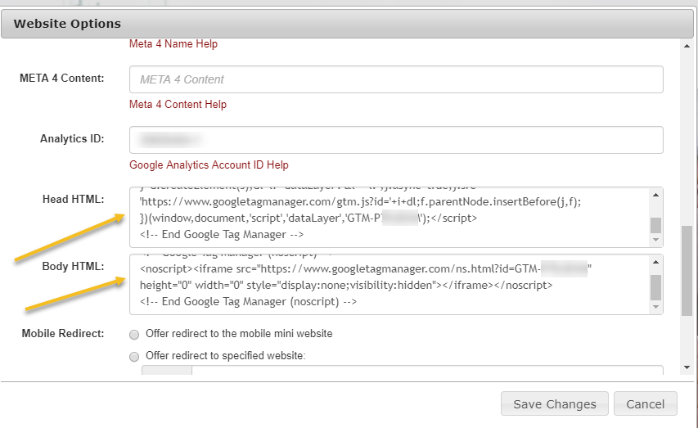Click dialog scrollbar up arrow
Screen dimensions: 698x428
[x=687, y=46]
